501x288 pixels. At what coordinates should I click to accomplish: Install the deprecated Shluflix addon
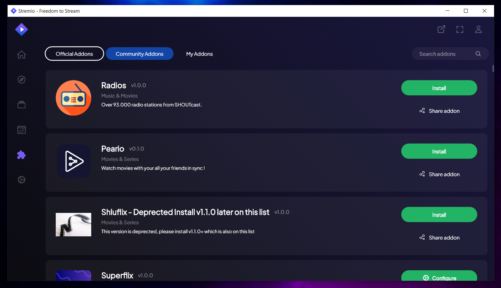tap(439, 214)
